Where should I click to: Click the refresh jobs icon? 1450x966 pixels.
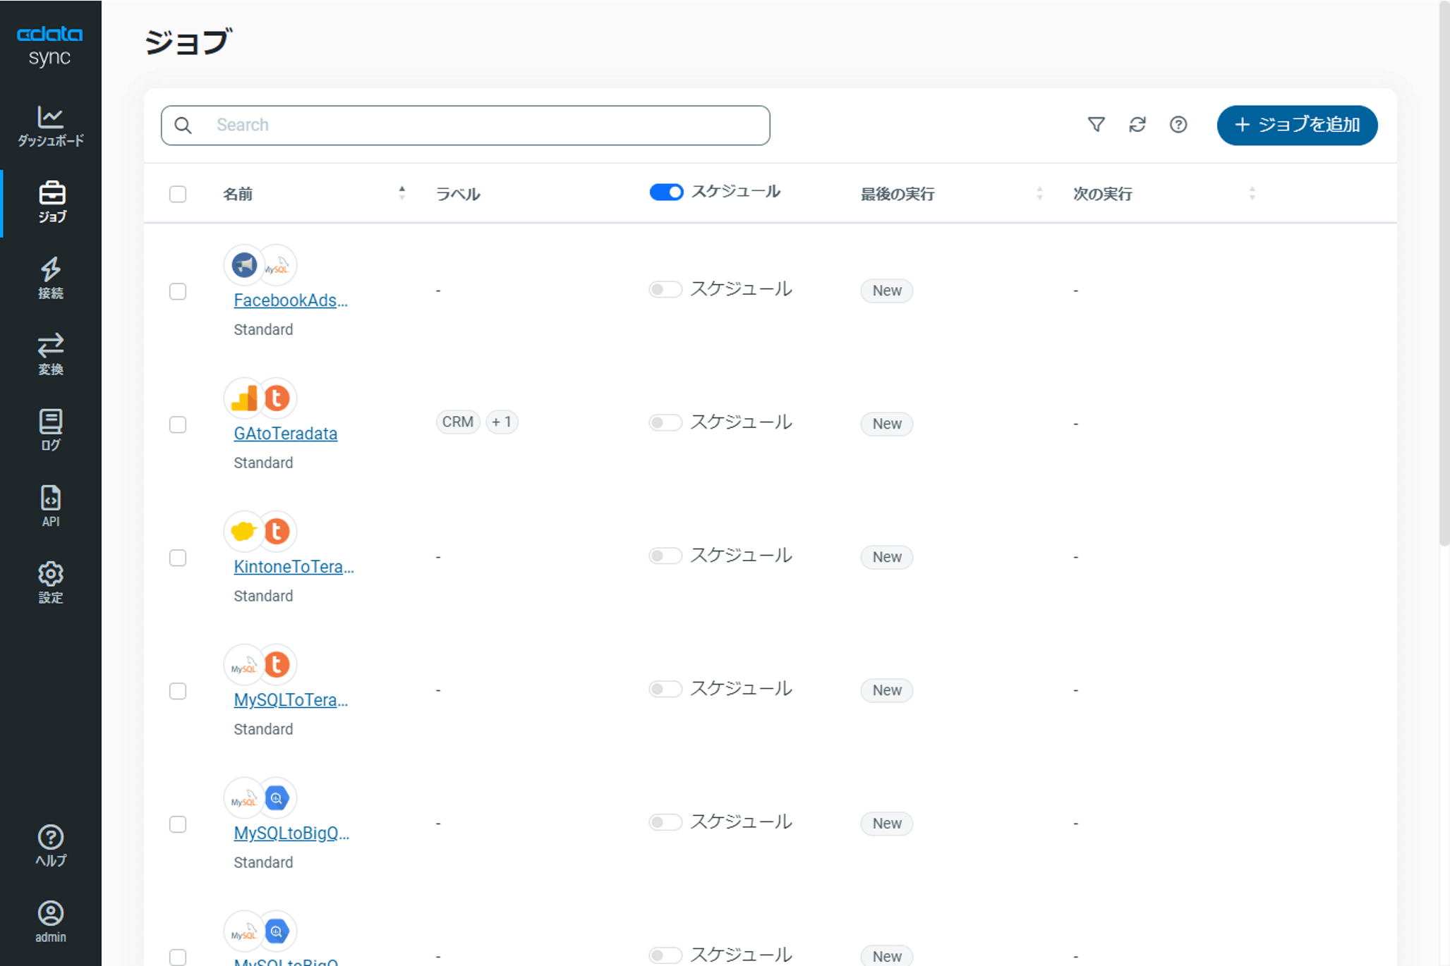coord(1137,125)
